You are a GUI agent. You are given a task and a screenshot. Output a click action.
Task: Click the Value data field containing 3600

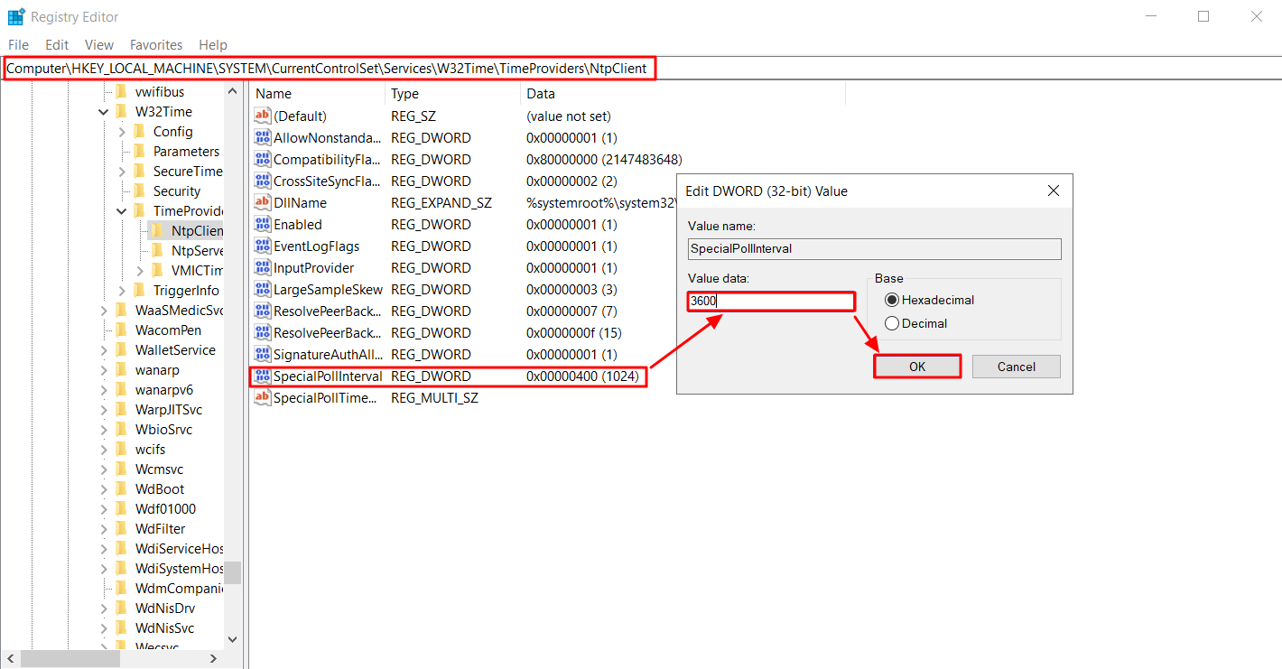click(771, 302)
